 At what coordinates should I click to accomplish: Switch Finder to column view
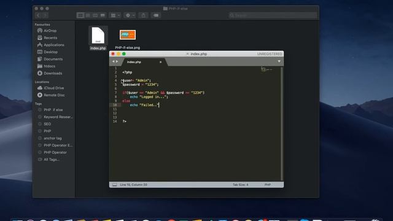point(95,15)
